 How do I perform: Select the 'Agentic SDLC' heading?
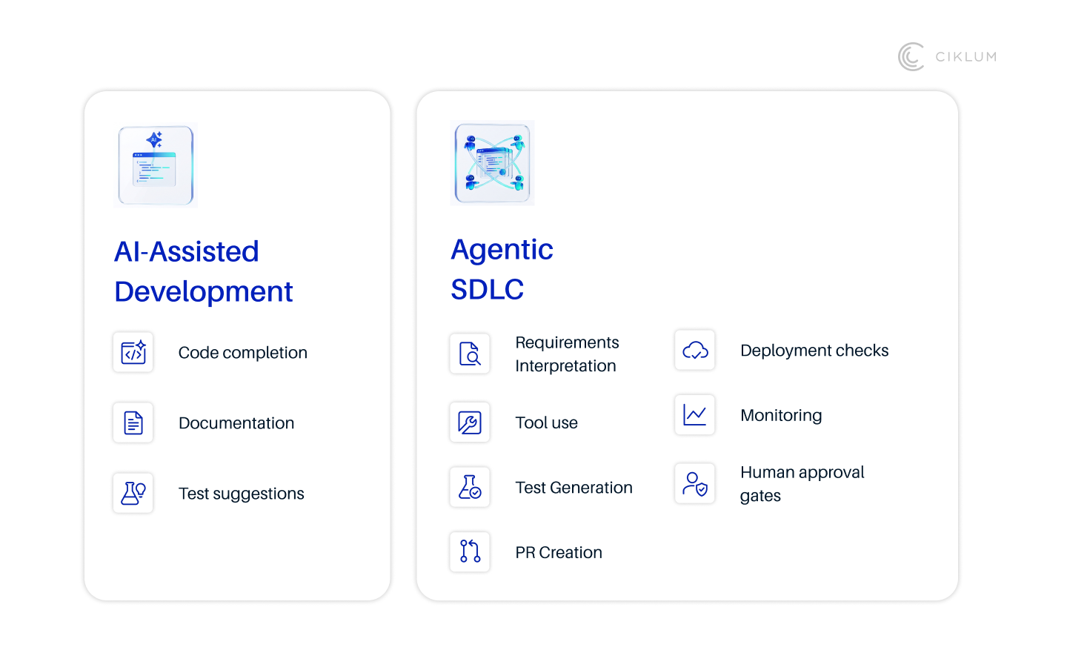502,269
